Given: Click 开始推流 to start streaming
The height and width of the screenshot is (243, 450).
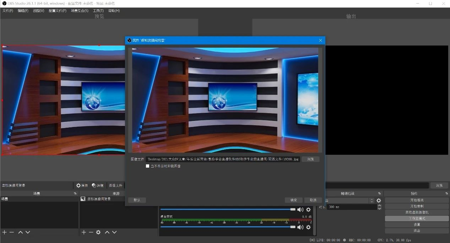Looking at the screenshot, I should coord(417,200).
